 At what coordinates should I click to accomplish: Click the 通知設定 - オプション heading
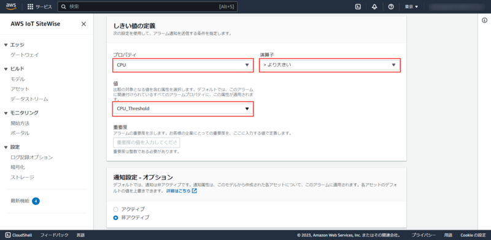click(143, 177)
